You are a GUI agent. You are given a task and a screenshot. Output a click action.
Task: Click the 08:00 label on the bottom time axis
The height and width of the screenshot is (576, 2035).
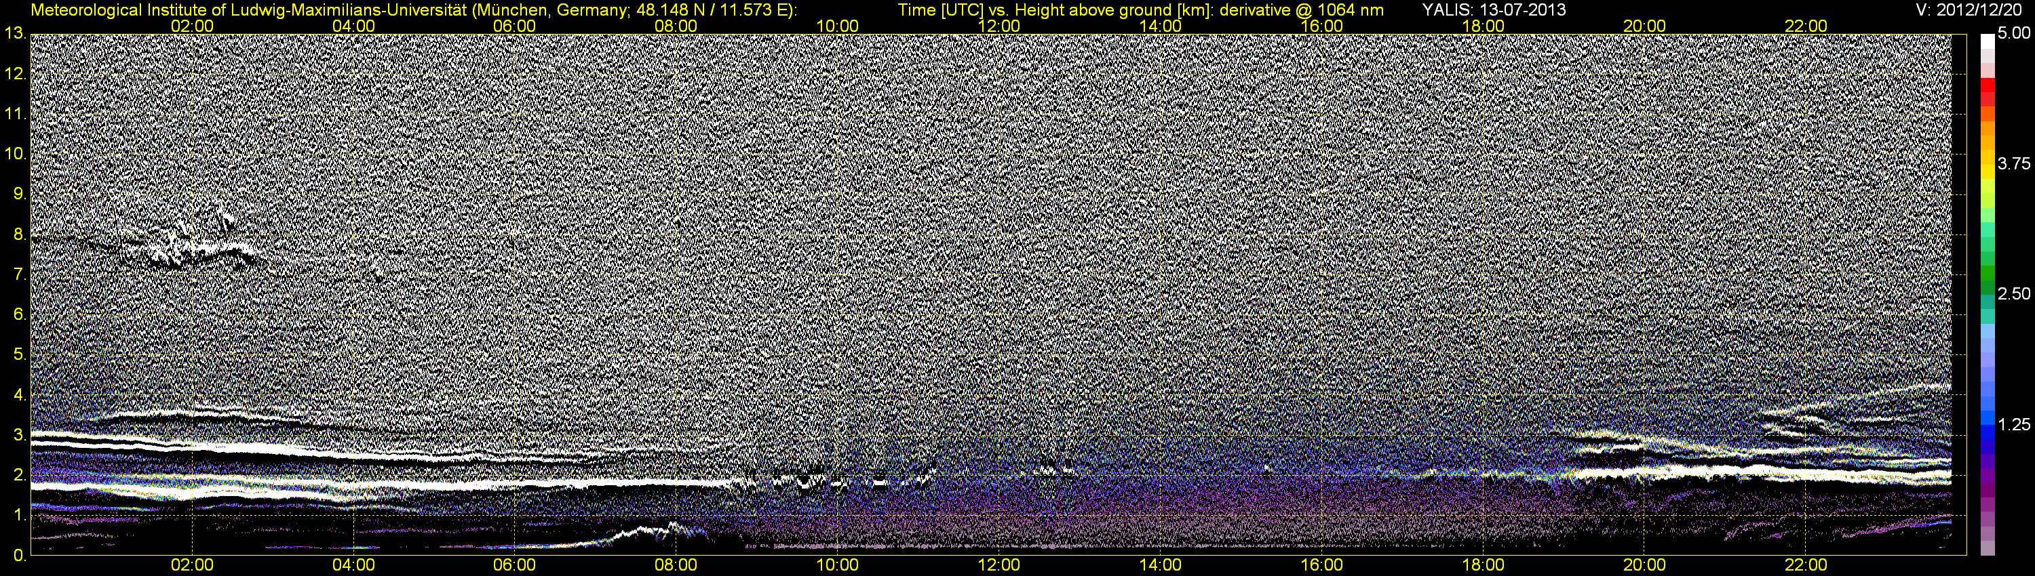pyautogui.click(x=676, y=565)
